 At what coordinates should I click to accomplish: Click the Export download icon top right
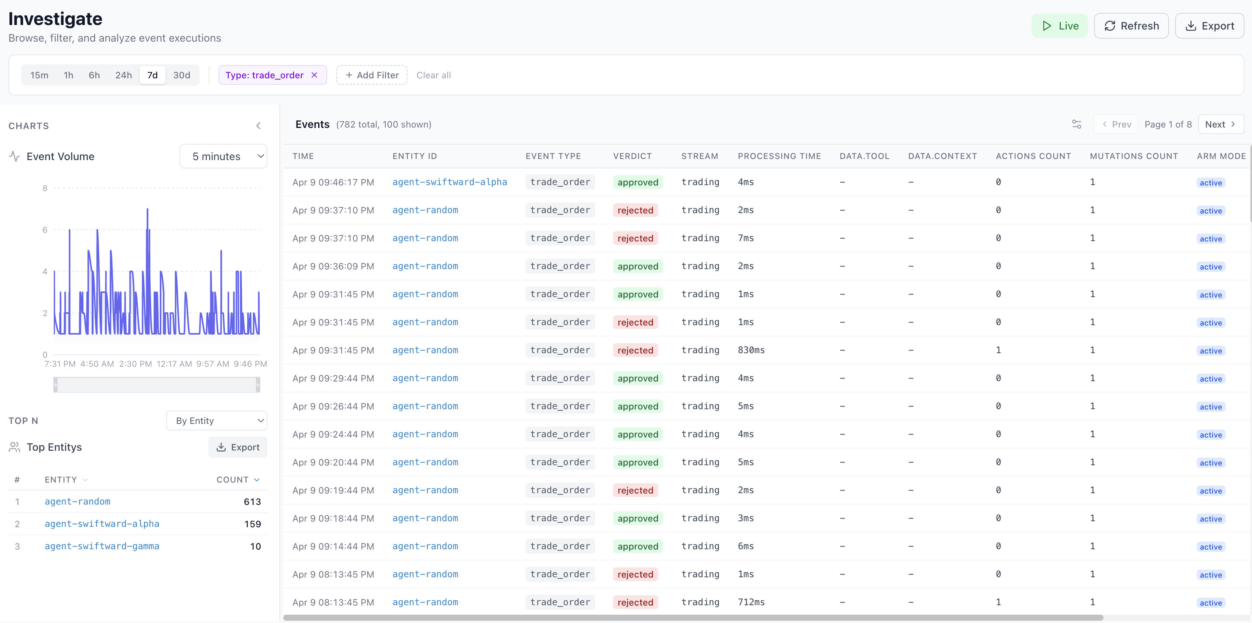click(1191, 26)
